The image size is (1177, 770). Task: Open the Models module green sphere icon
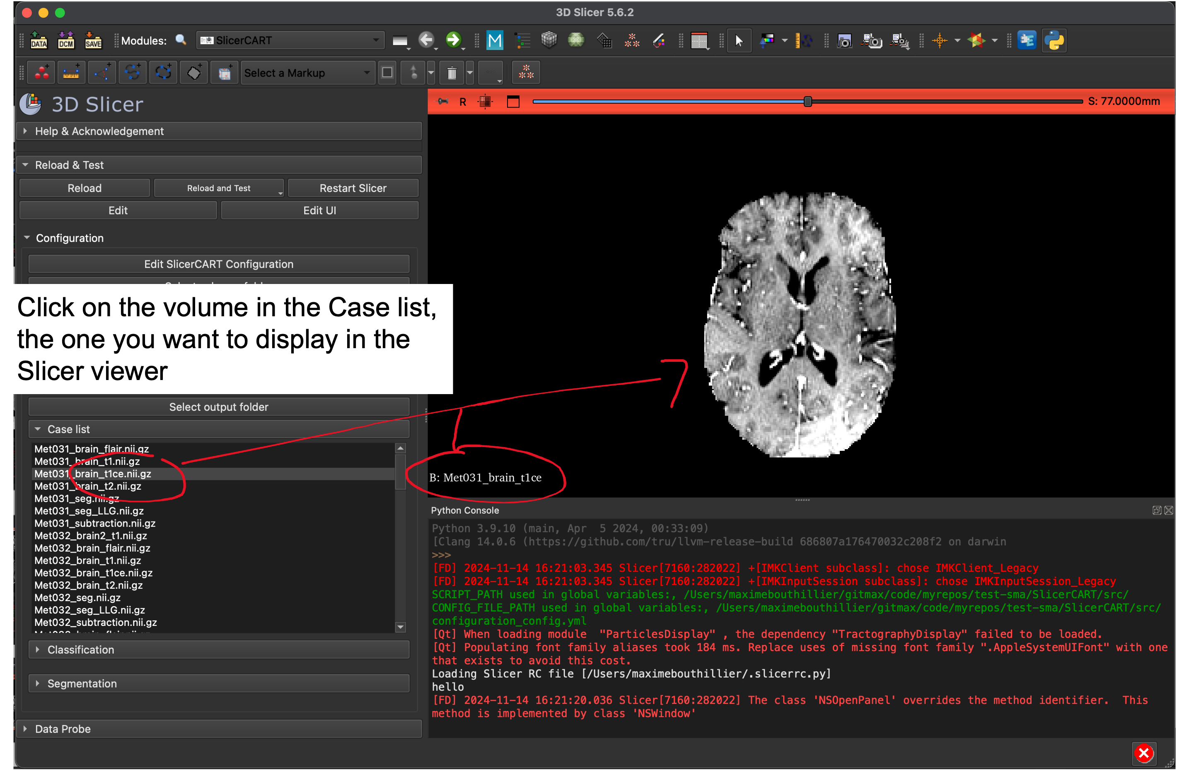point(576,40)
